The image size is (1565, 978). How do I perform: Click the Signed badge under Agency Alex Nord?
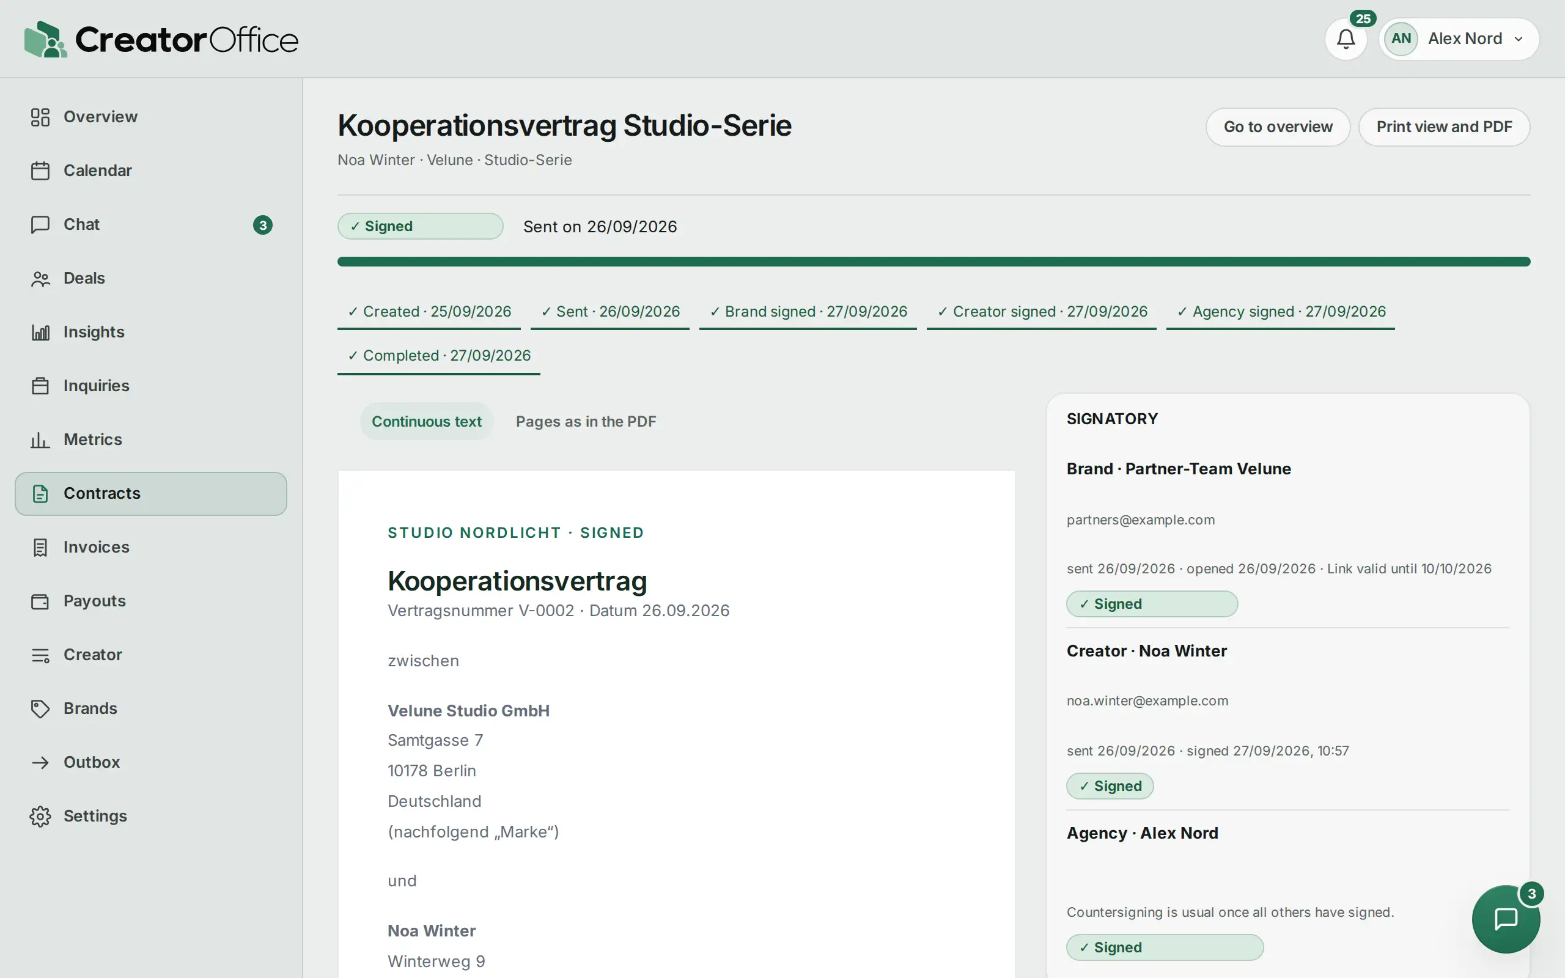(x=1165, y=947)
